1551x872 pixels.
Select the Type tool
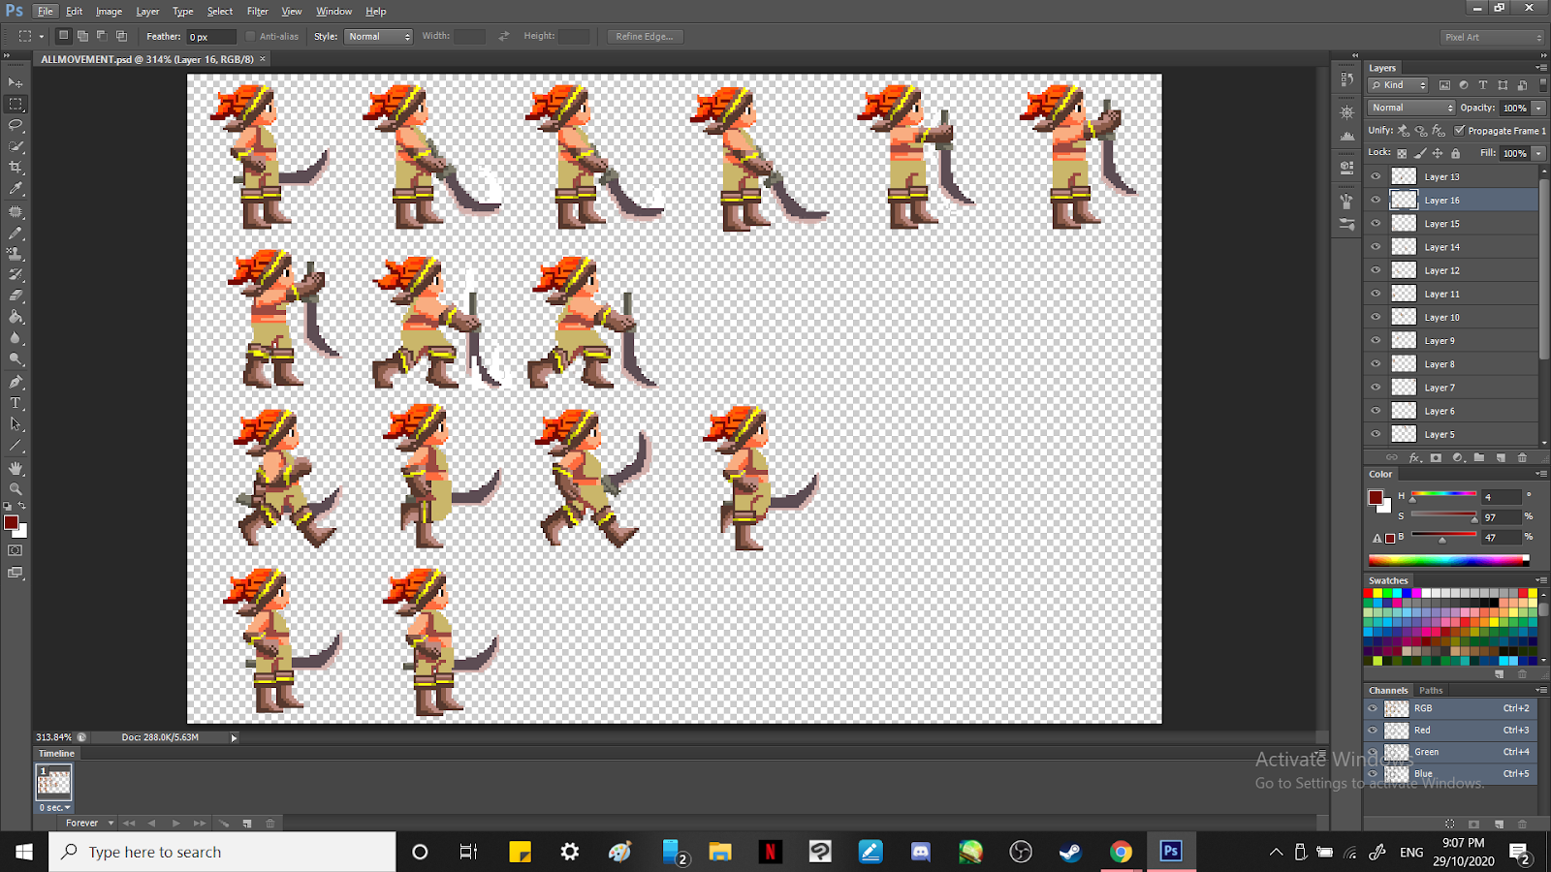(16, 403)
